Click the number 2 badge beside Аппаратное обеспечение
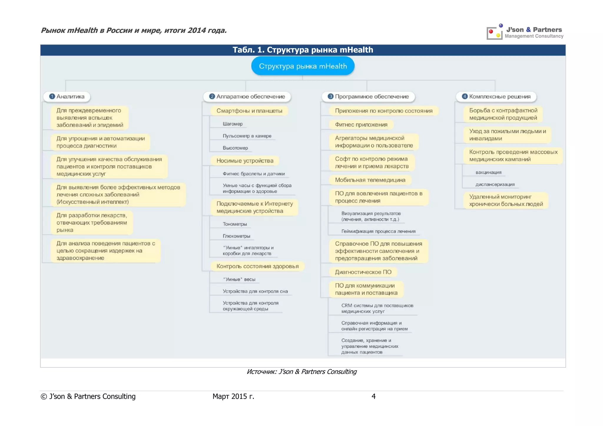Image resolution: width=603 pixels, height=426 pixels. pyautogui.click(x=212, y=96)
